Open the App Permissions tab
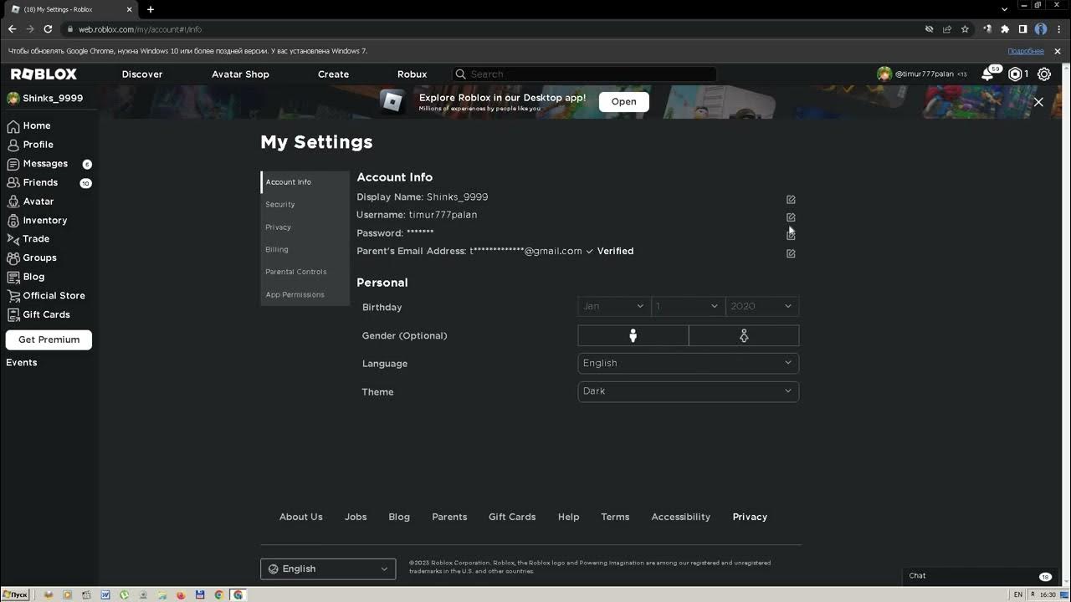Viewport: 1071px width, 602px height. [x=305, y=294]
